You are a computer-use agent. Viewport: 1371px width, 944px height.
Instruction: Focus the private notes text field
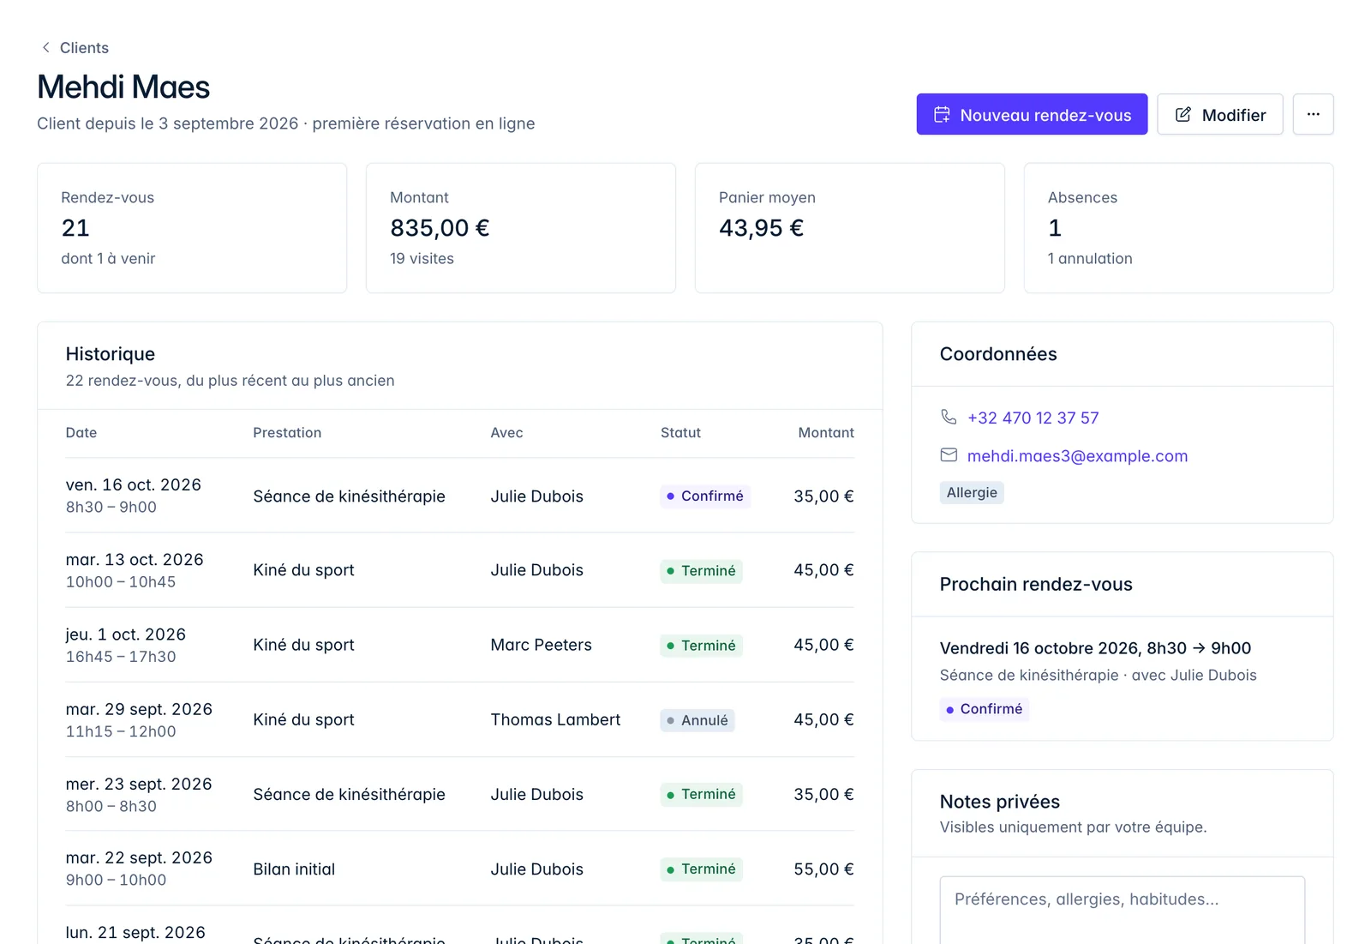tap(1122, 910)
